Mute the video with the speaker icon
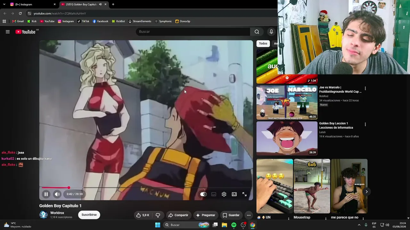This screenshot has height=230, width=410. (x=57, y=194)
